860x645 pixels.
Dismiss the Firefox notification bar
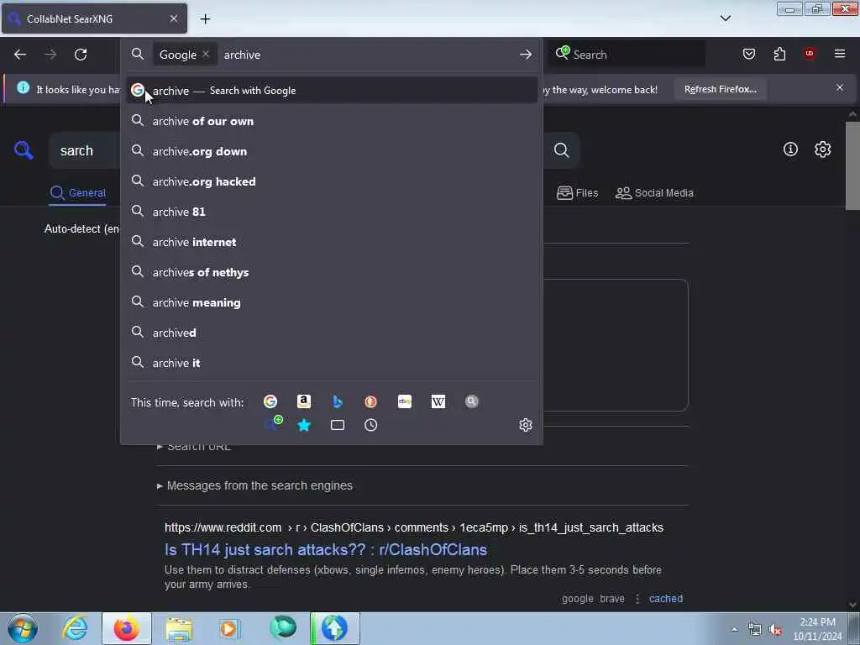click(x=840, y=87)
